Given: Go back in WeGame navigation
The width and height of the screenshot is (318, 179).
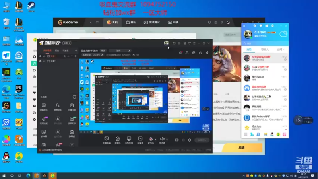Looking at the screenshot, I should click(x=91, y=22).
